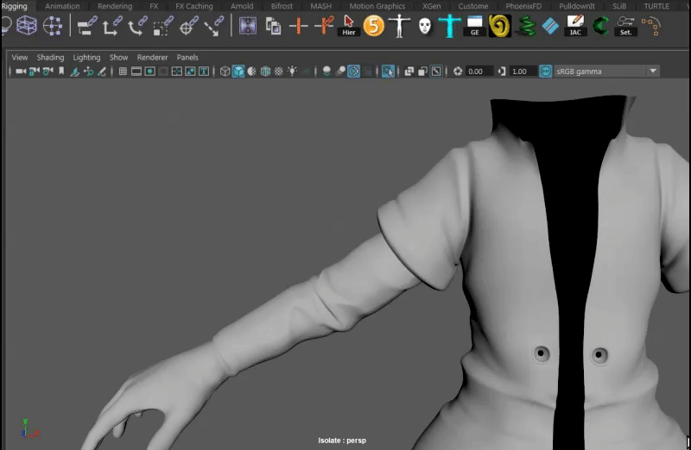
Task: Click the Set. keys shelf icon
Action: 625,26
